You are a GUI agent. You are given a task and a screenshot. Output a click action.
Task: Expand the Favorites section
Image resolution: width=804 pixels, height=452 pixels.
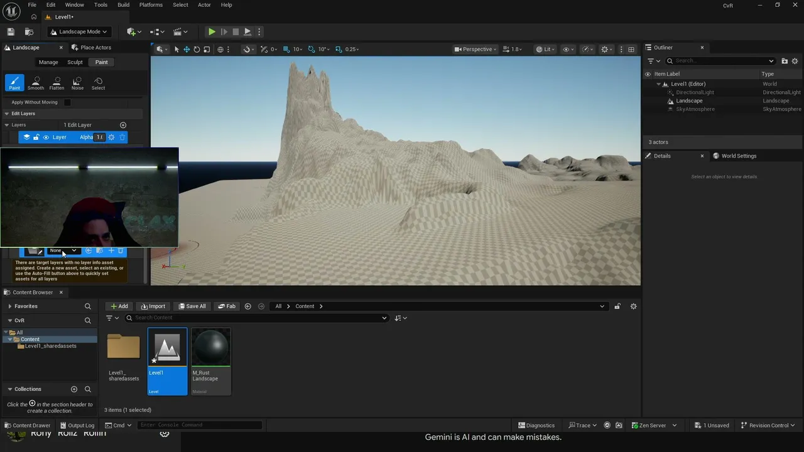pos(9,306)
